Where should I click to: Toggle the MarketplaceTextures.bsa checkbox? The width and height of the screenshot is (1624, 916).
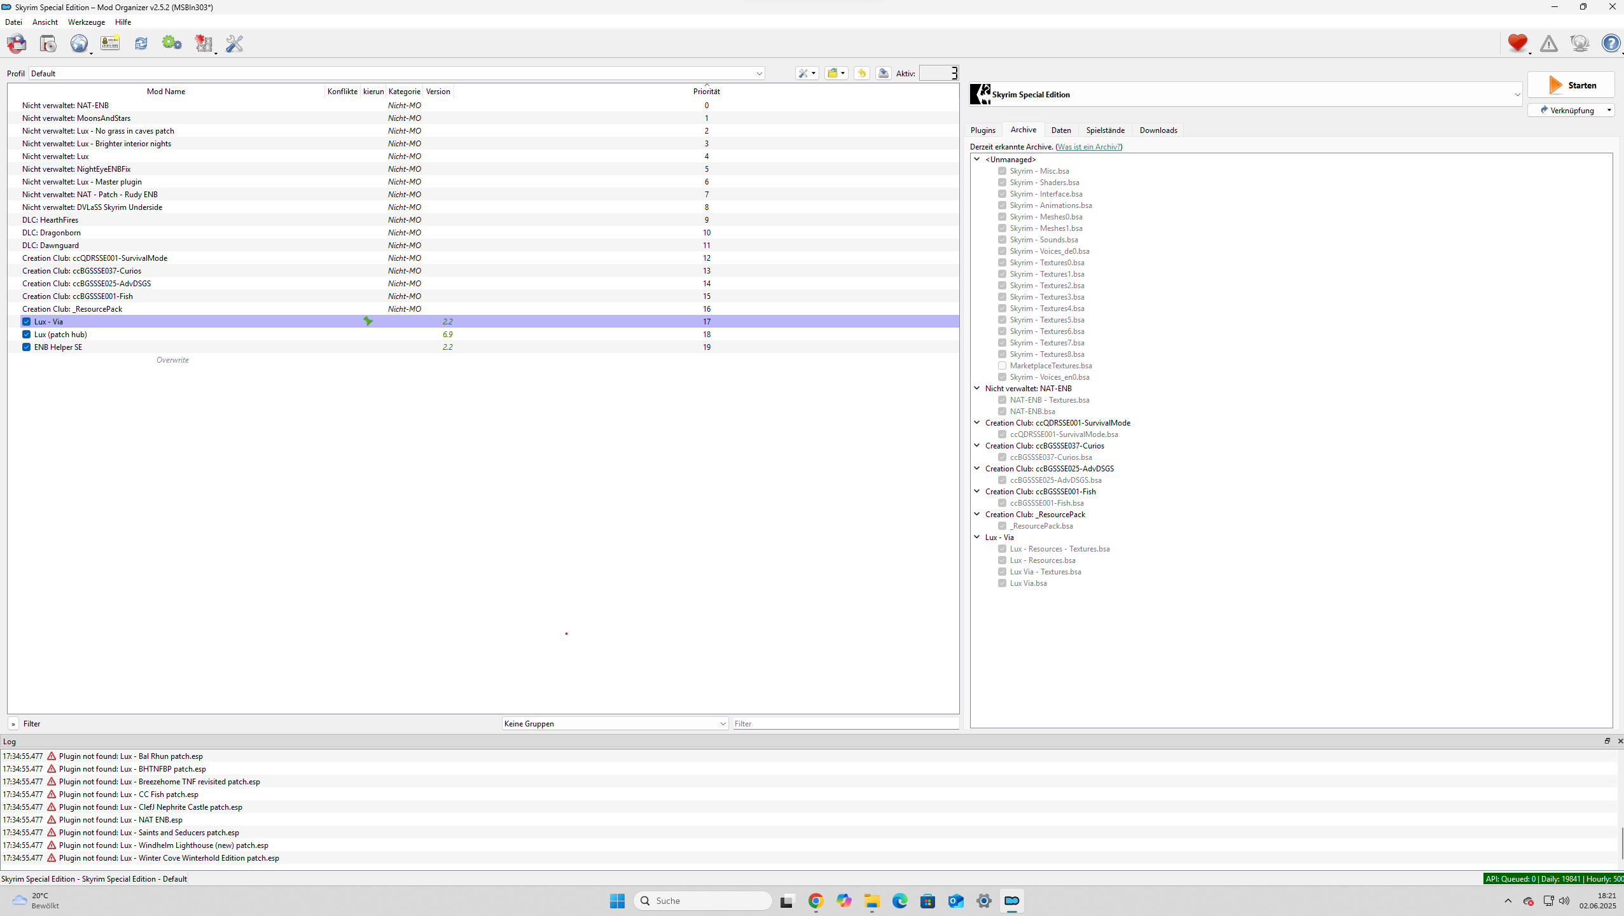click(x=1002, y=366)
